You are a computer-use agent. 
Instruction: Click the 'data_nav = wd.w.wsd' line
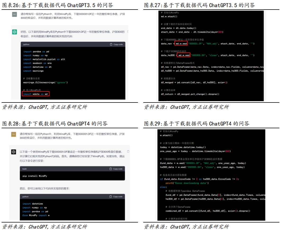208,44
